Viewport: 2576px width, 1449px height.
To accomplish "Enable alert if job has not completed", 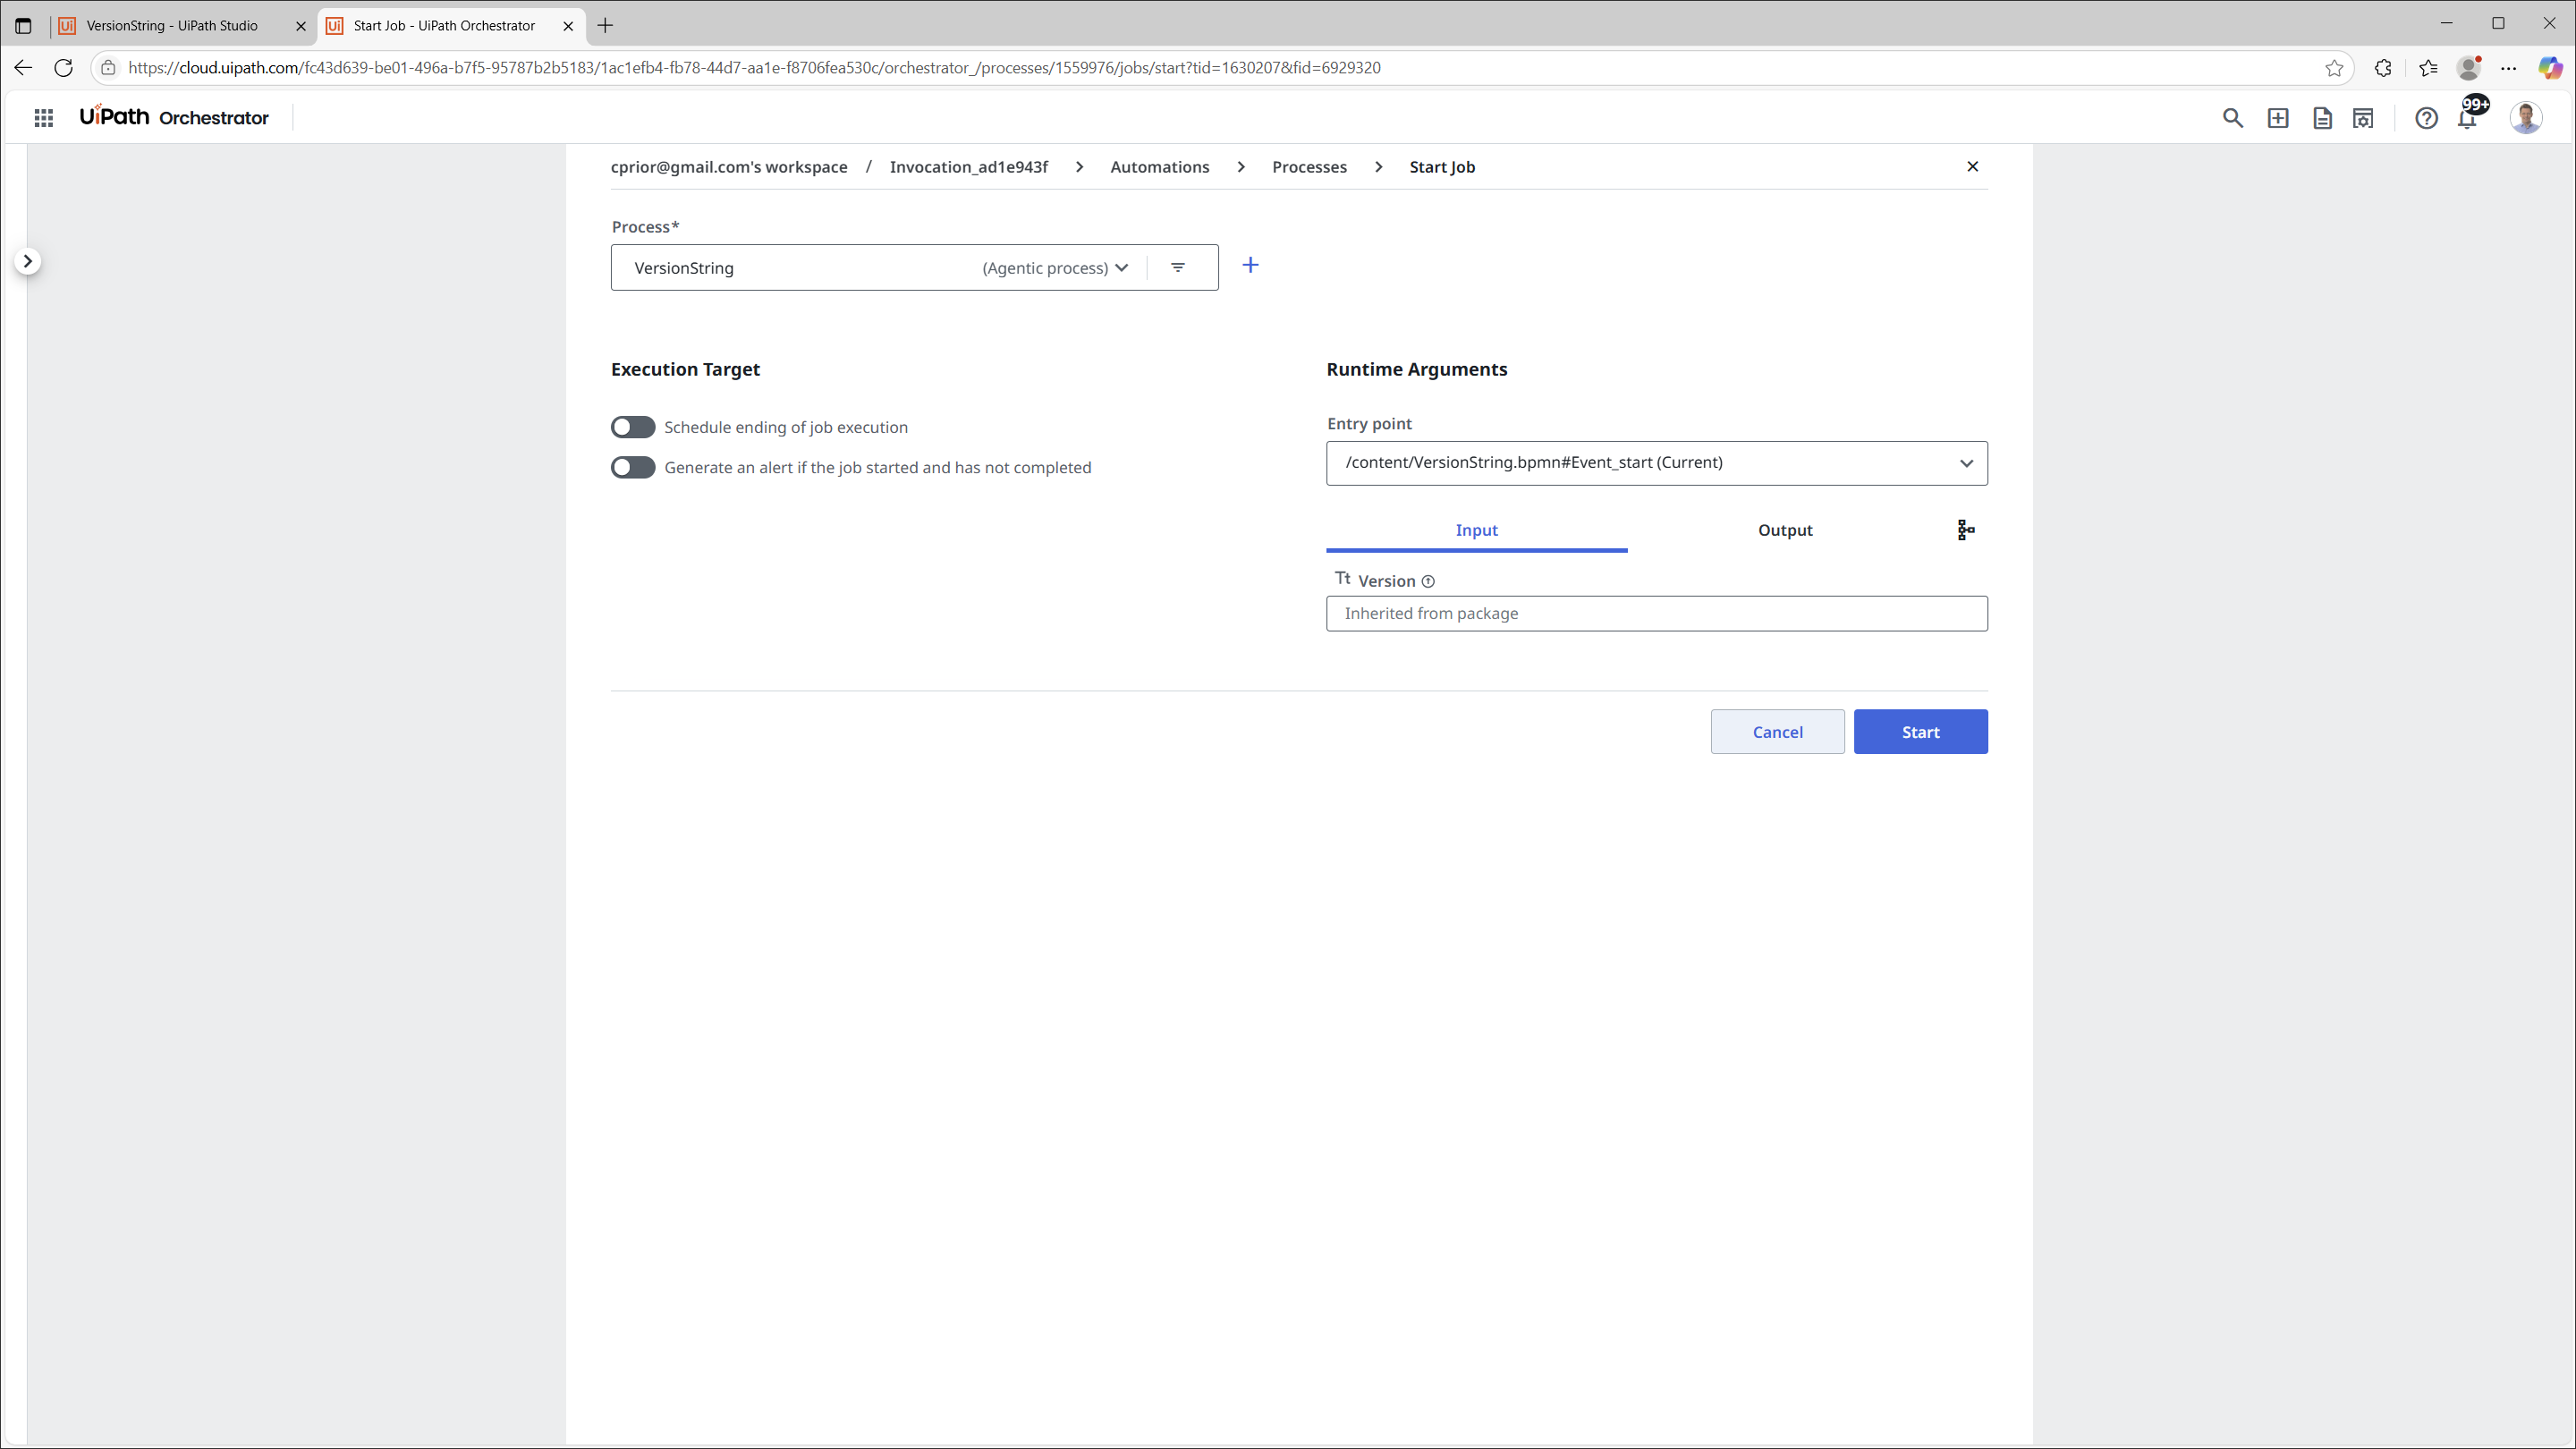I will [633, 467].
